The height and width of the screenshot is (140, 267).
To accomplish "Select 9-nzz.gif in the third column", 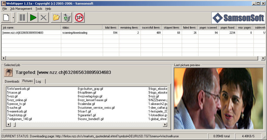I will point(154,96).
